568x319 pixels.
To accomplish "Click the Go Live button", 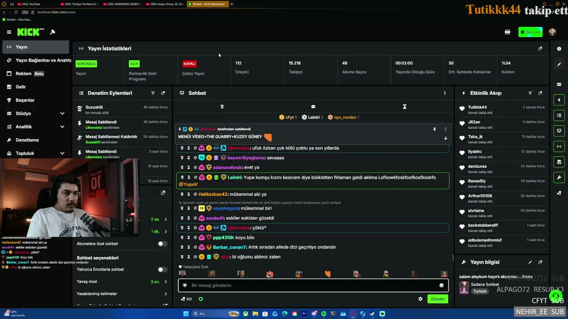I will (530, 32).
